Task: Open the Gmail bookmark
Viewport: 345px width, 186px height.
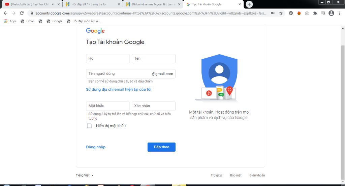Action: click(27, 21)
